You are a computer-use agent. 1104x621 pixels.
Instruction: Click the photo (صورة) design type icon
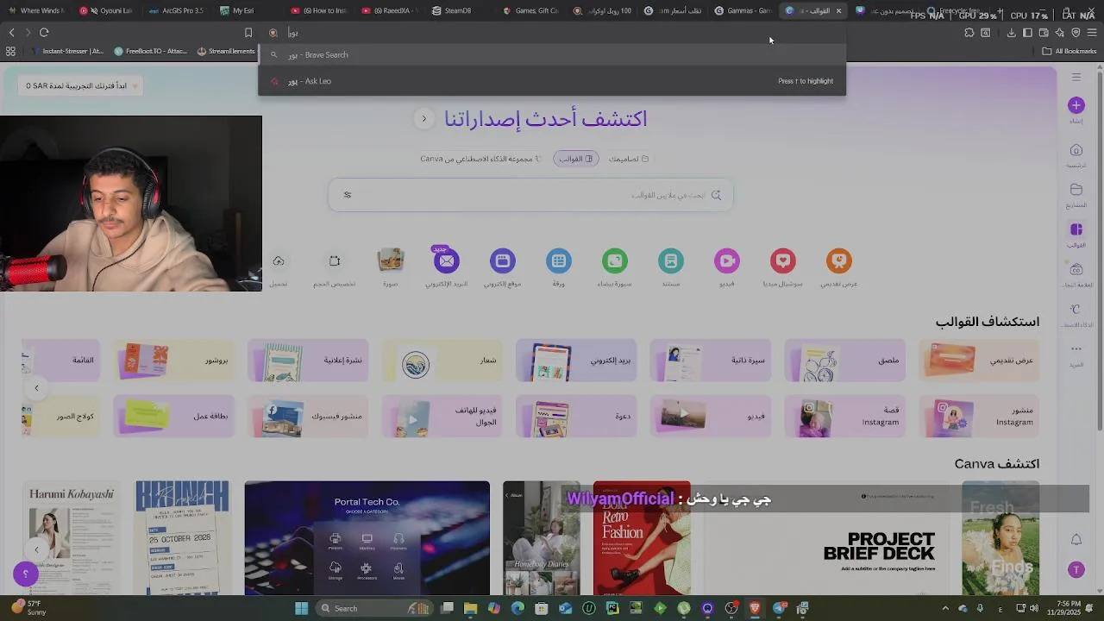coord(390,260)
